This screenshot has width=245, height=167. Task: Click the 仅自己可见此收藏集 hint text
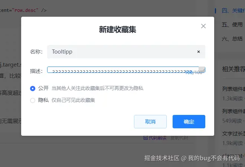point(73,100)
